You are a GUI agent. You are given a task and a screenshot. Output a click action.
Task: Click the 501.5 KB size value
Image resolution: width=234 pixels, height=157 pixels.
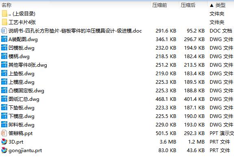166,133
